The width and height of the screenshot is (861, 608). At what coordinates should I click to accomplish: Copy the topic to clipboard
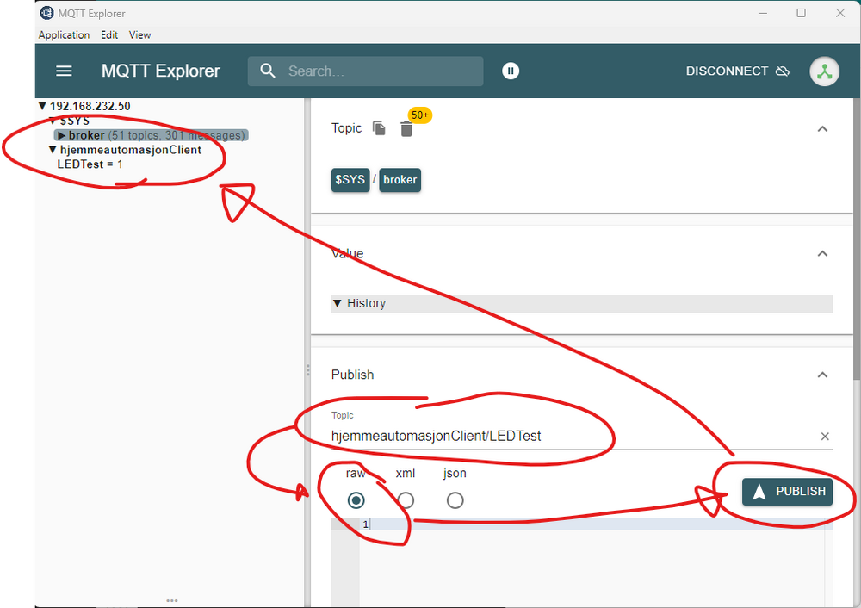[x=379, y=128]
